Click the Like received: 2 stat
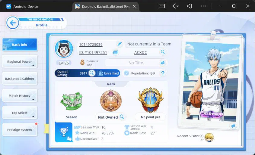This screenshot has height=155, width=255. 89,139
